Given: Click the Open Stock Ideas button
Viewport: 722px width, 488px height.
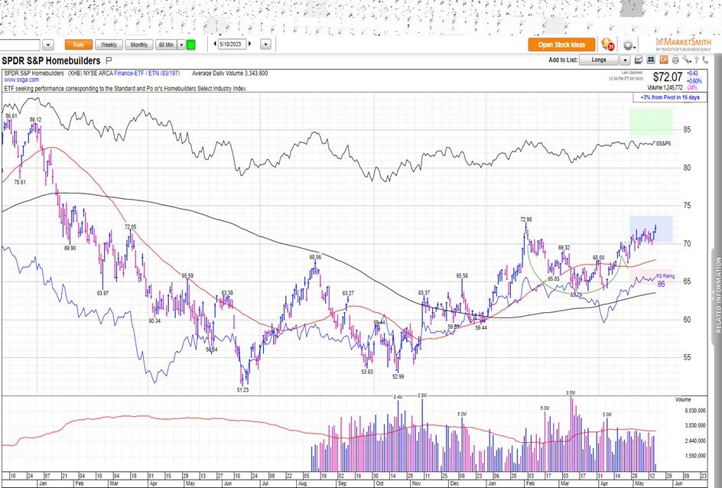Looking at the screenshot, I should click(561, 44).
